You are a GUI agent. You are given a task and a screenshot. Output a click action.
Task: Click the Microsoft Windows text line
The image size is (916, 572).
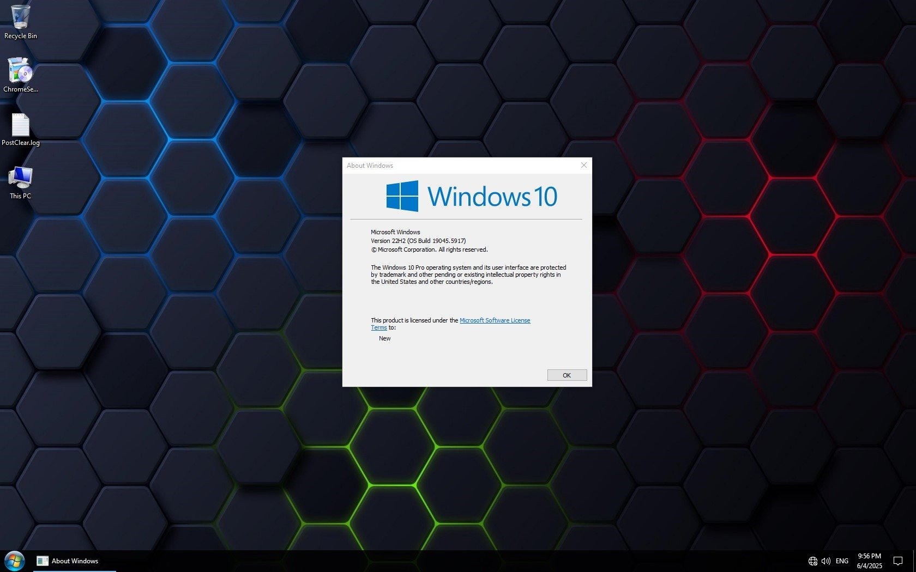(x=395, y=232)
